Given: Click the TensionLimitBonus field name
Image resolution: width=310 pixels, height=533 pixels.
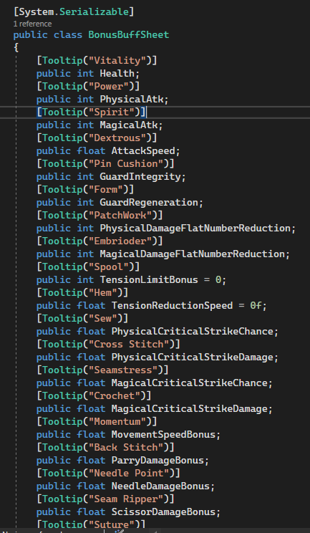Looking at the screenshot, I should [149, 280].
